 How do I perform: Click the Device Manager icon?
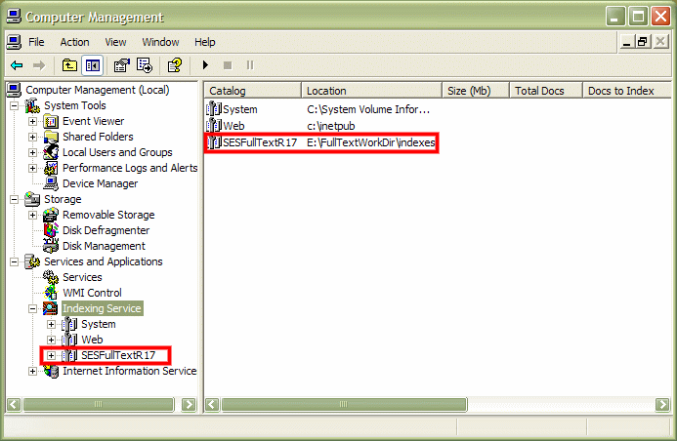click(x=51, y=183)
